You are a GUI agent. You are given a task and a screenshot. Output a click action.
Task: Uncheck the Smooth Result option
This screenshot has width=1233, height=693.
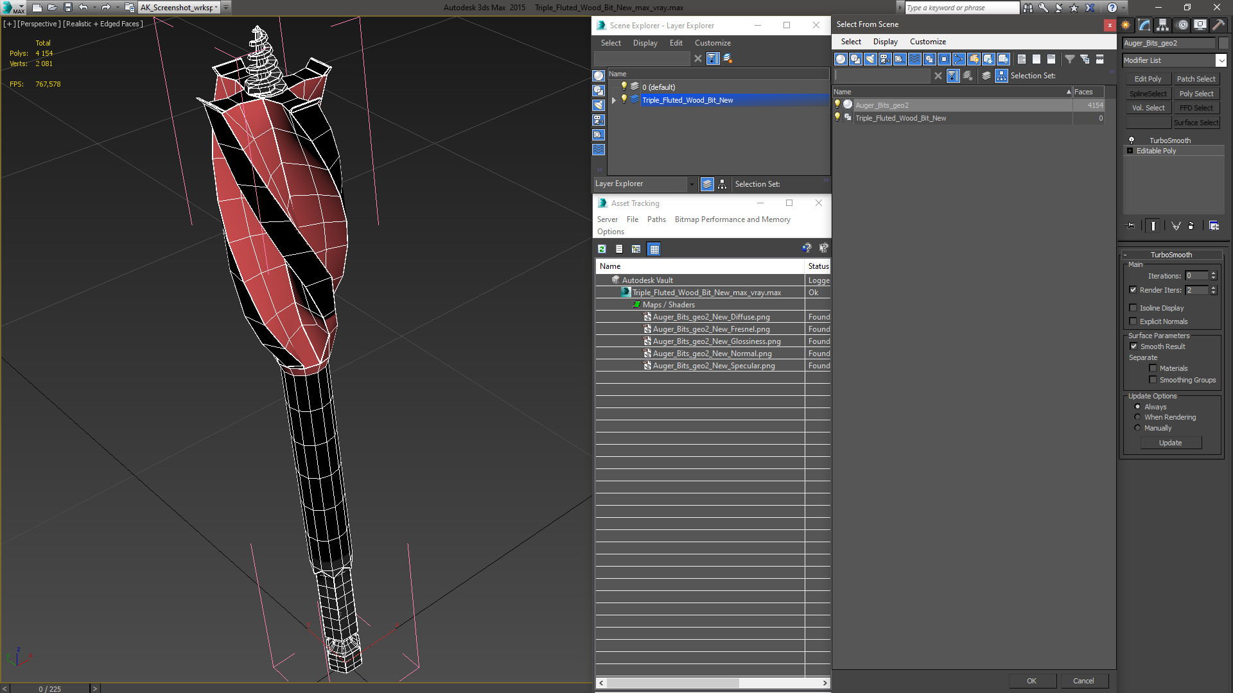1133,346
